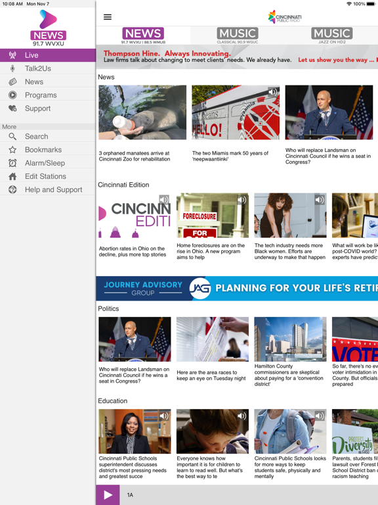Check the battery indicator in status bar
The image size is (378, 505).
point(371,4)
